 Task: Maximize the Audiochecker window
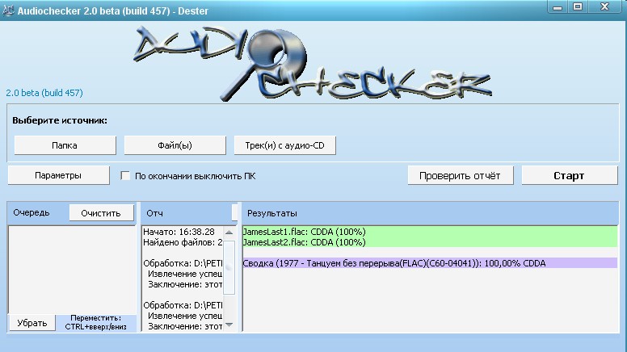coord(578,6)
